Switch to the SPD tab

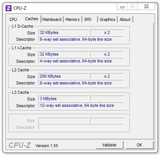pyautogui.click(x=88, y=19)
